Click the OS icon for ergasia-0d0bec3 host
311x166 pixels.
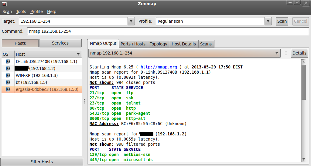click(8, 89)
